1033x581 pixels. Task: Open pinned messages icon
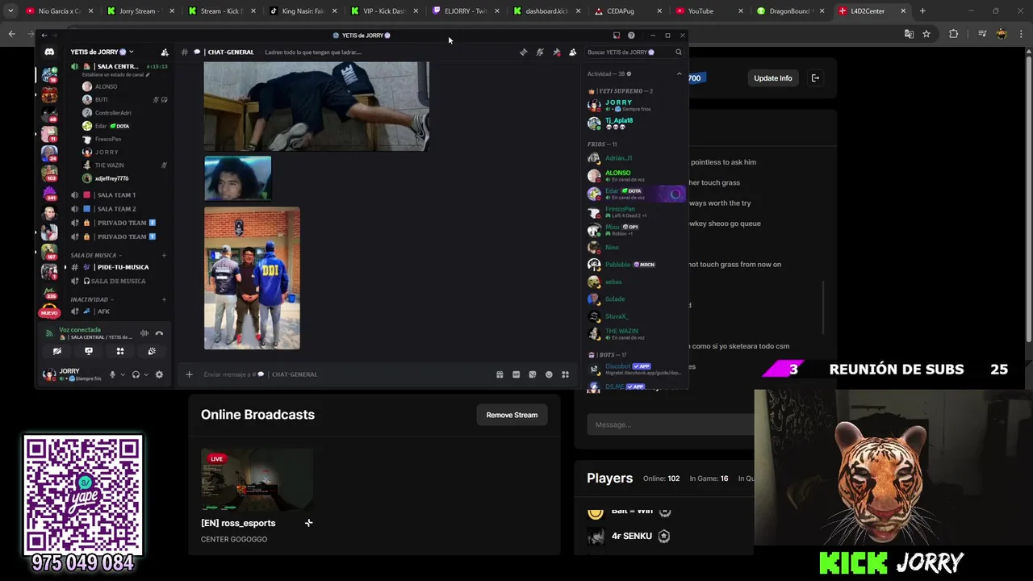(556, 52)
